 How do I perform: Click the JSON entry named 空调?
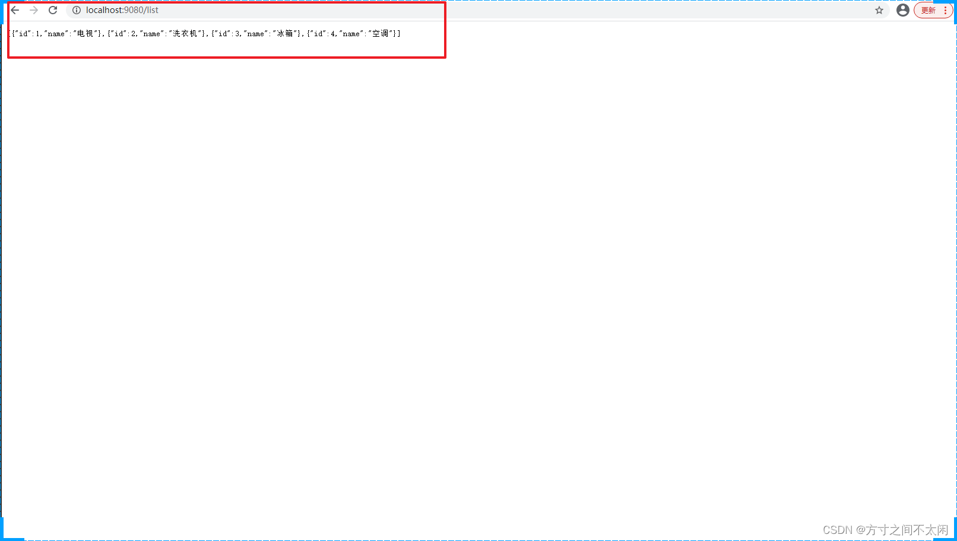click(353, 34)
